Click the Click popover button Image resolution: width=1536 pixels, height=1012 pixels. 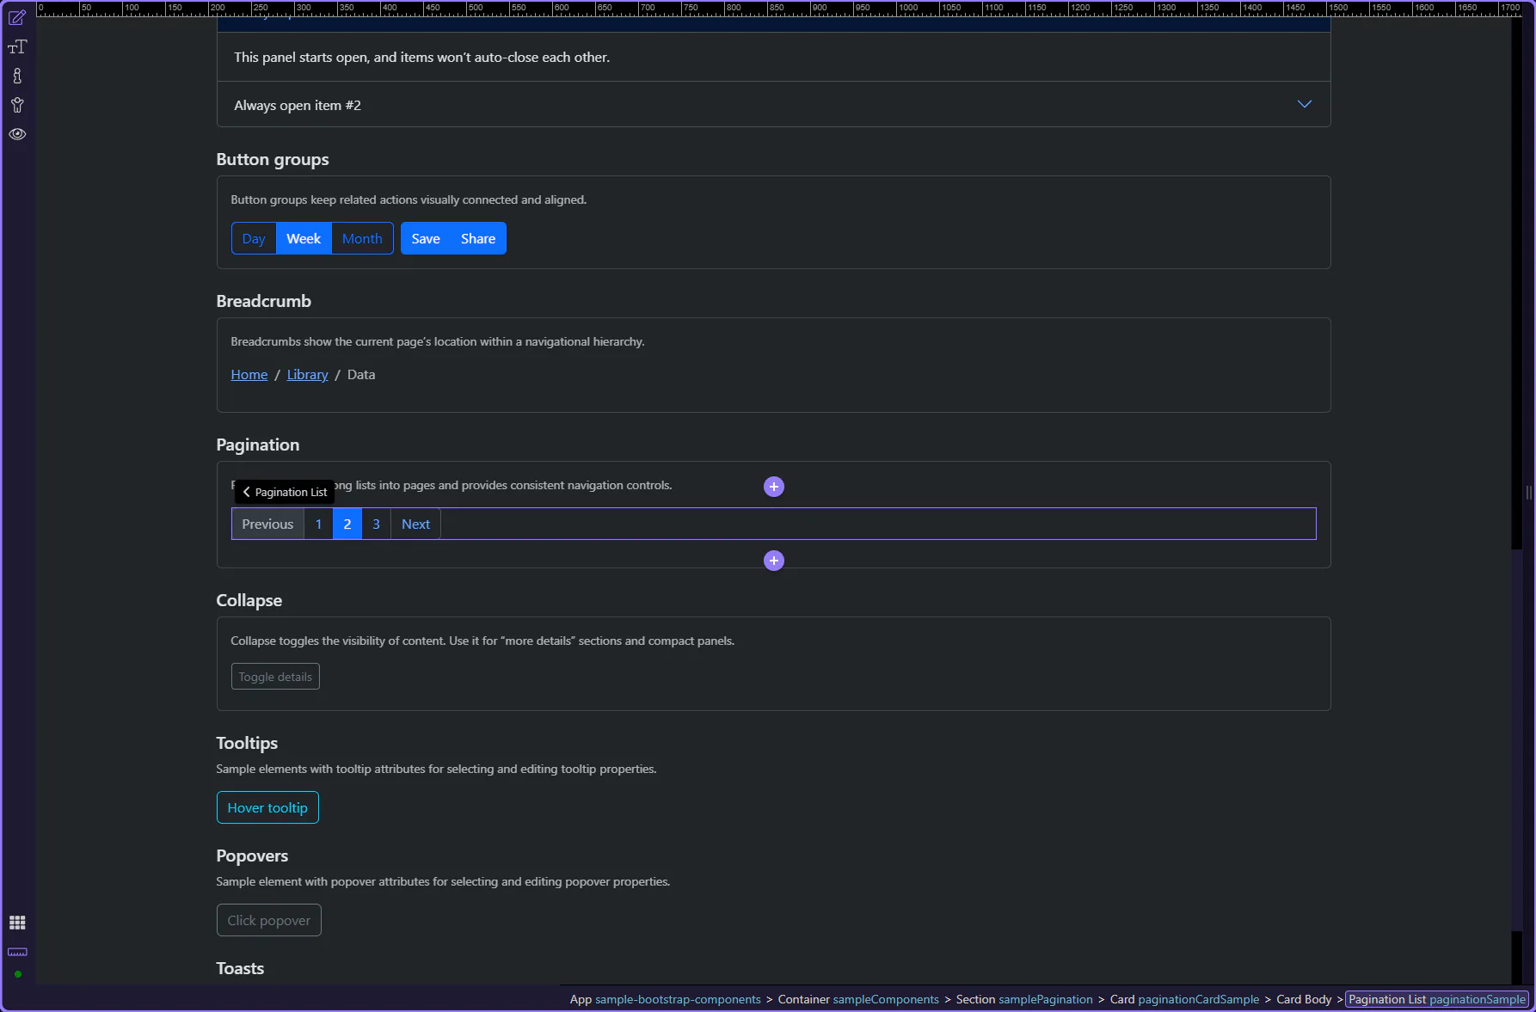[268, 921]
